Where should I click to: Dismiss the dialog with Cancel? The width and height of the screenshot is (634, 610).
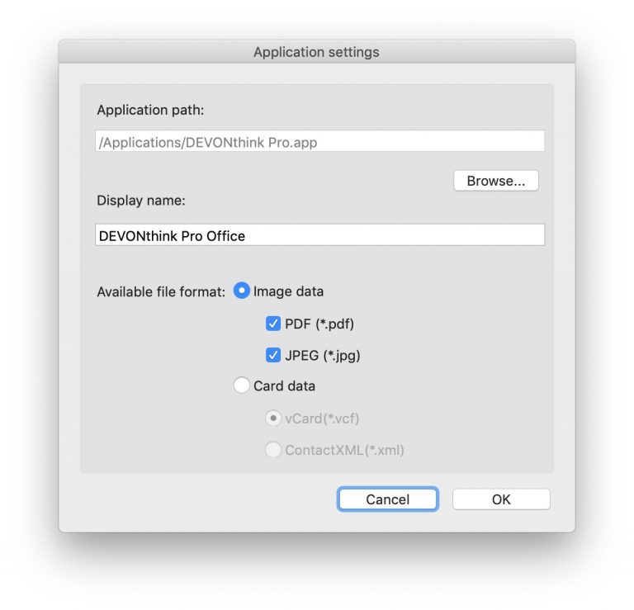click(388, 499)
